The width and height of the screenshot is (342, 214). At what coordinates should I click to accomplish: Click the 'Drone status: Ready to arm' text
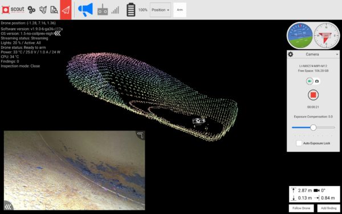[23, 47]
